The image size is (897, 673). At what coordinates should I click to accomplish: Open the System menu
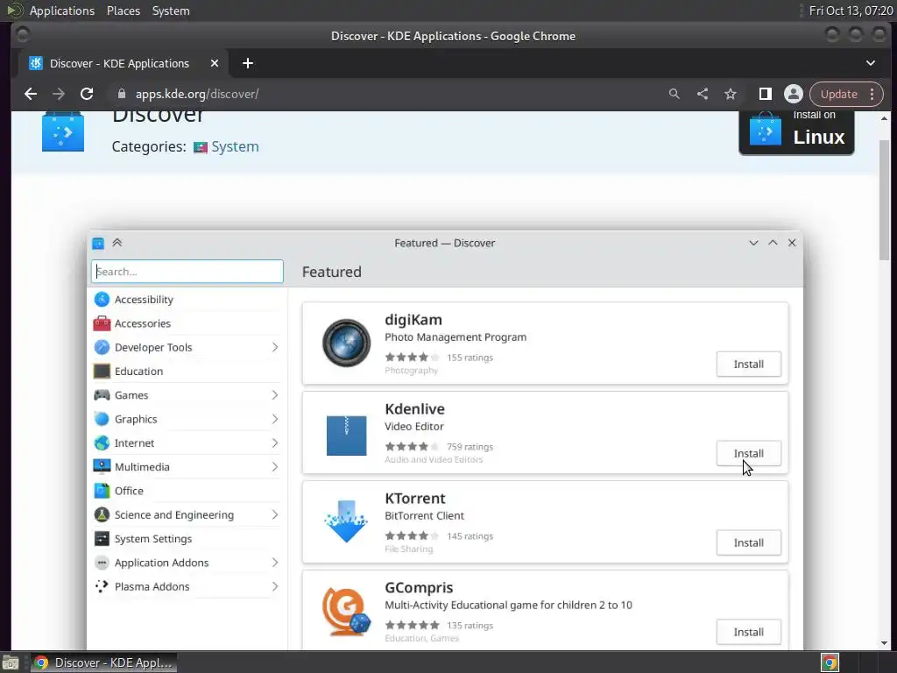point(171,11)
